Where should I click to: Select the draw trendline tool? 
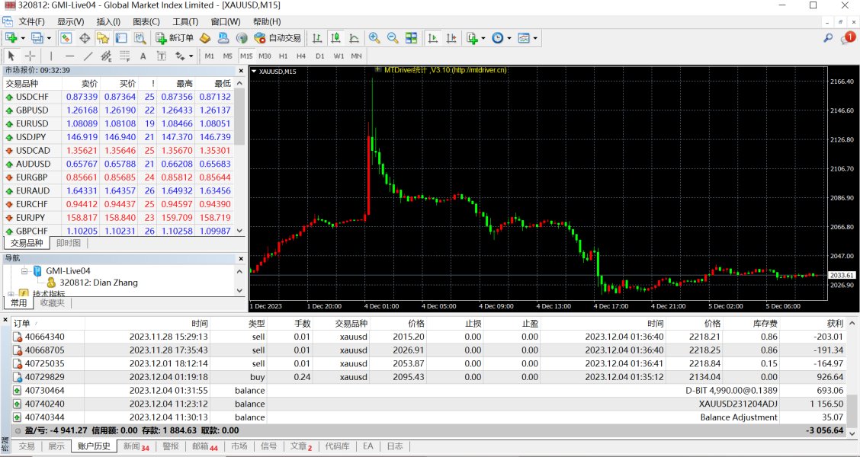[x=88, y=56]
